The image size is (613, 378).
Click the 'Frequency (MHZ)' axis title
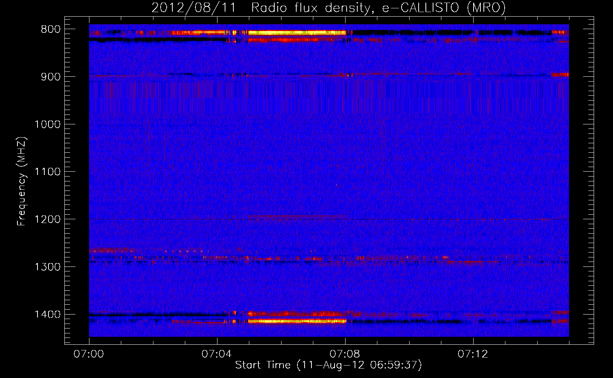(22, 181)
